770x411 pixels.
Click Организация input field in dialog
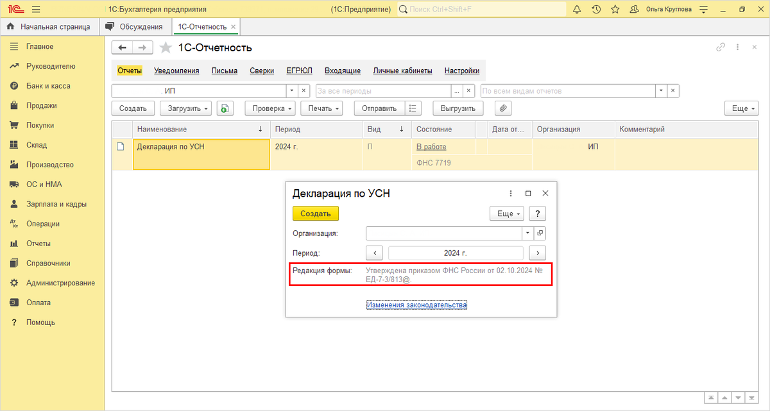coord(444,233)
